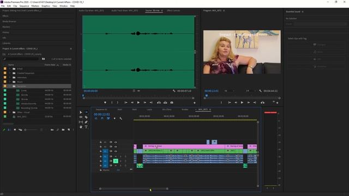Screen dimensions: 349x196
Task: Select the Selection tool arrow
Action: (81, 113)
